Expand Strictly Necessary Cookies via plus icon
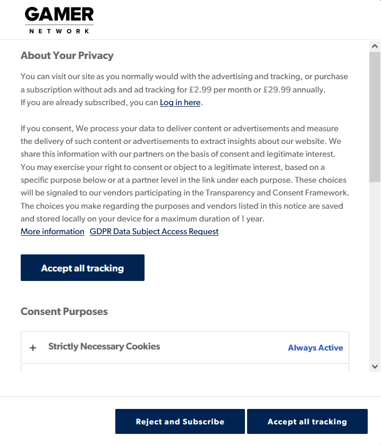 33,348
